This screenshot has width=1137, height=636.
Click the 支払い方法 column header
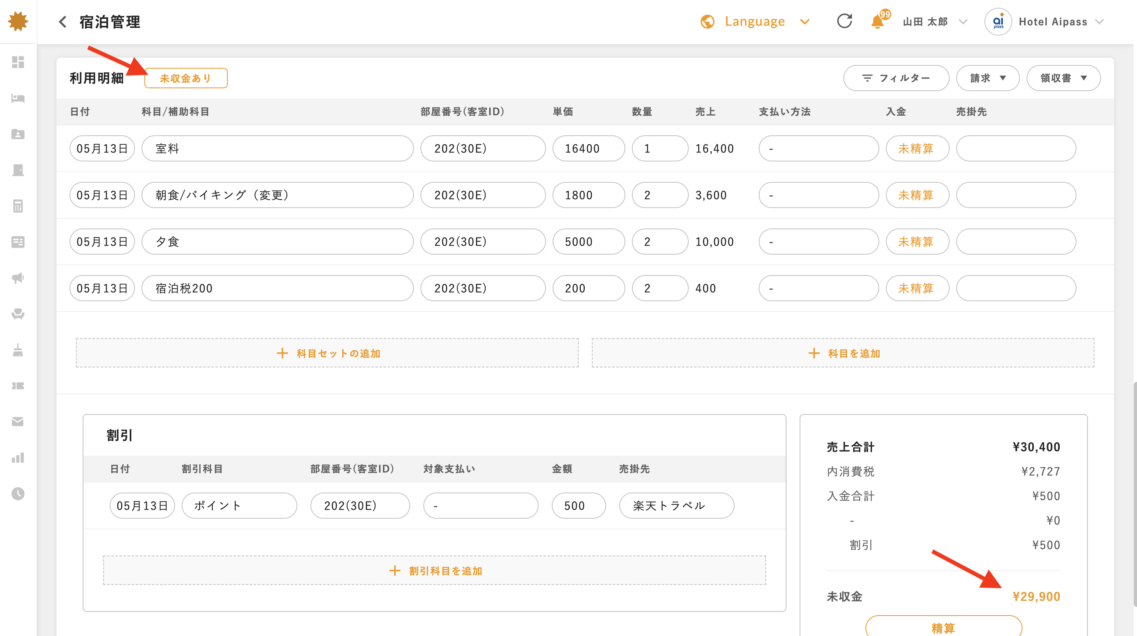[x=784, y=112]
